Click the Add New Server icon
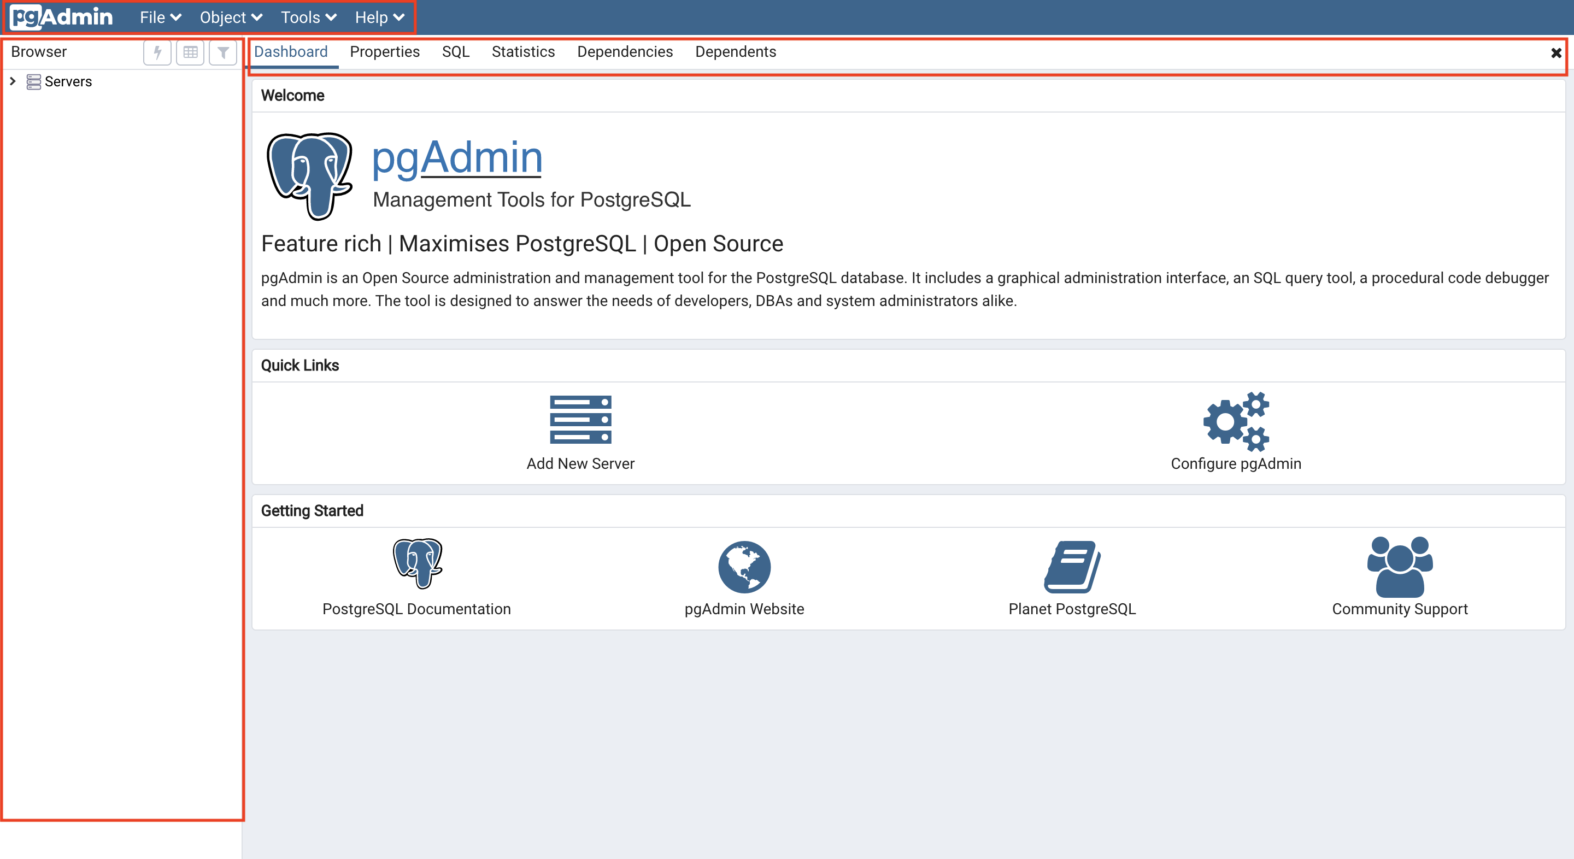The height and width of the screenshot is (859, 1574). tap(580, 420)
